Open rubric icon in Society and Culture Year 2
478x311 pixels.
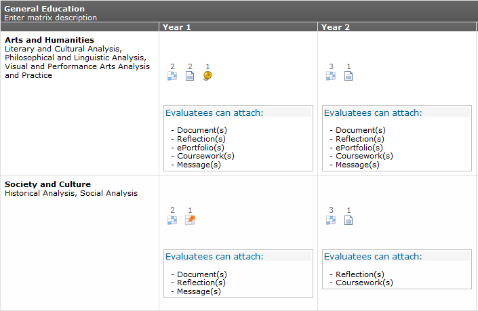point(331,220)
